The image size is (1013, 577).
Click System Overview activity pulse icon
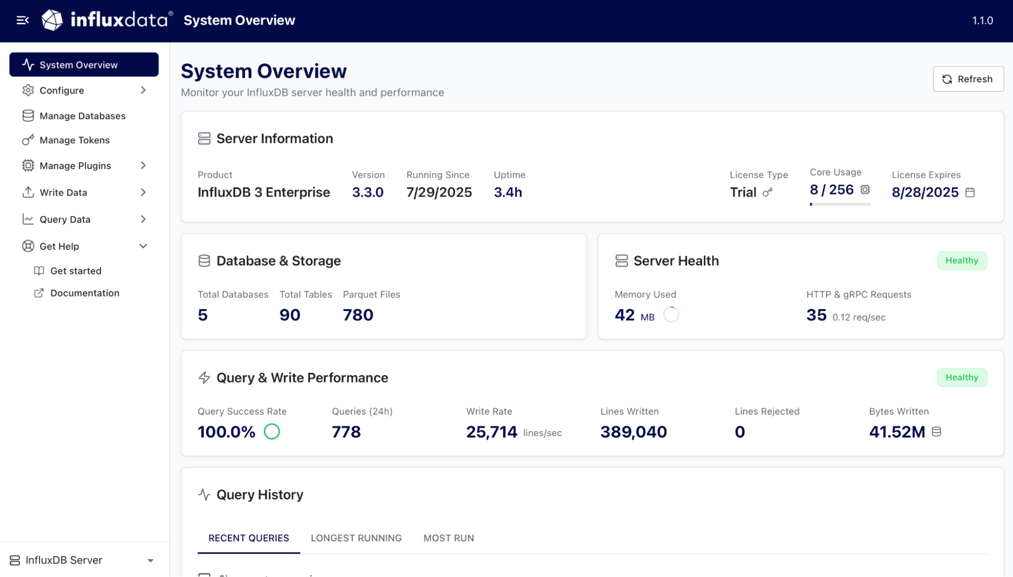(28, 65)
